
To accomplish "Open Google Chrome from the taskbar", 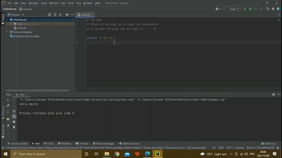I will 117,154.
